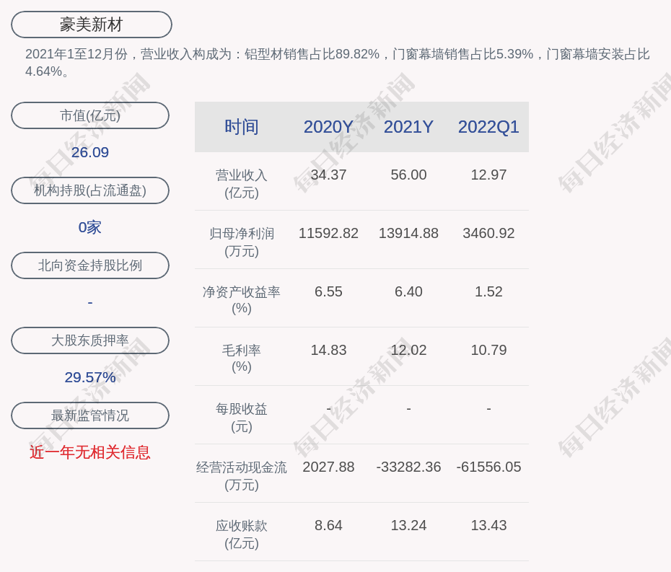Click the 应收账款(亿元) row label
Image resolution: width=671 pixels, height=572 pixels.
(x=242, y=534)
